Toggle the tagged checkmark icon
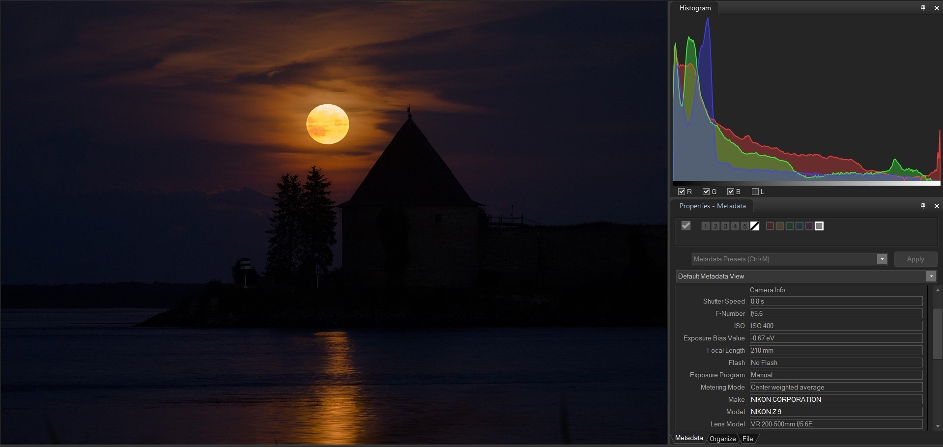This screenshot has height=447, width=943. 686,225
